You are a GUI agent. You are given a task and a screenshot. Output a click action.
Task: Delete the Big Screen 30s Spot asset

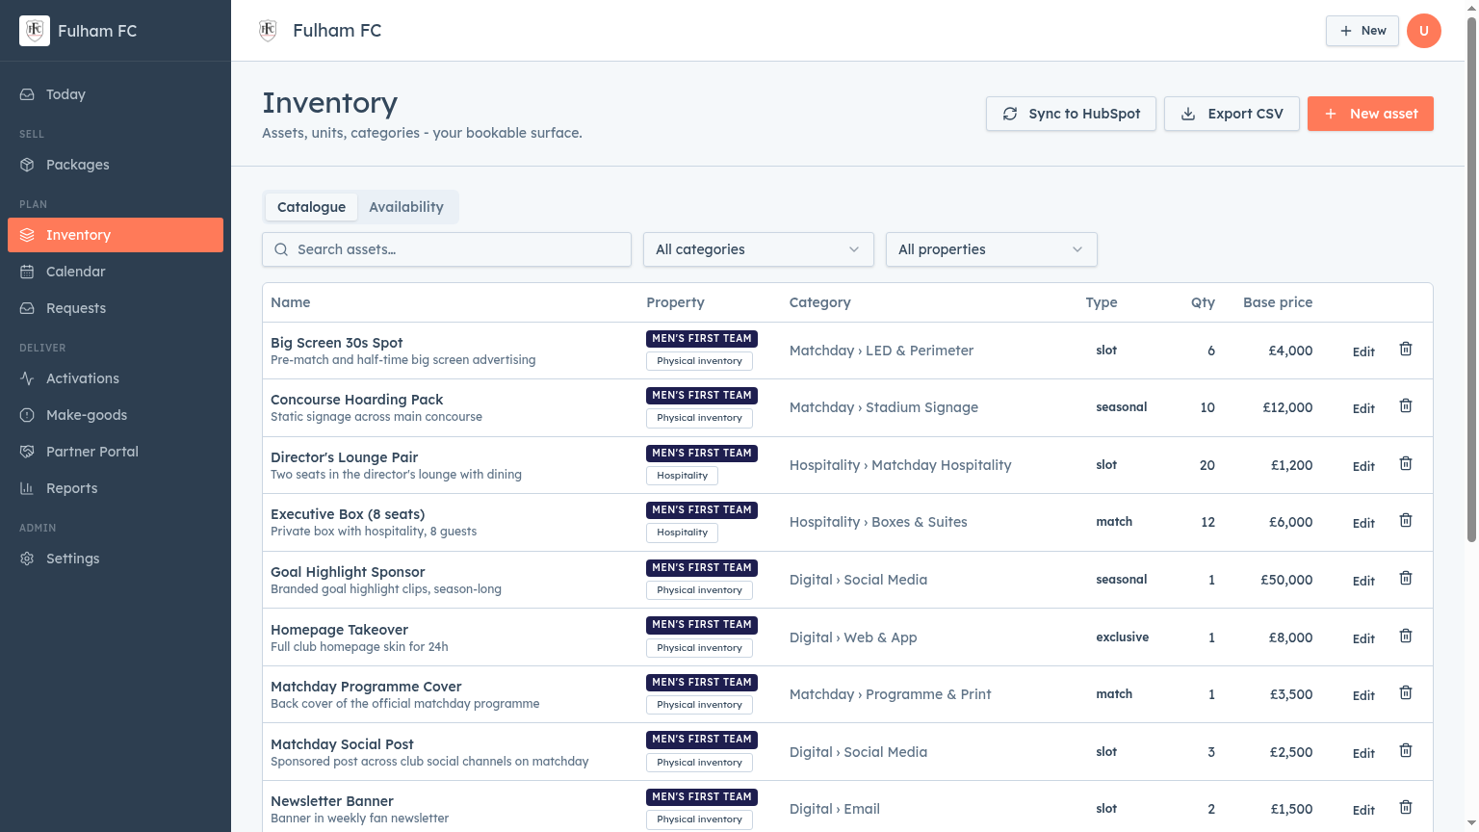coord(1406,350)
